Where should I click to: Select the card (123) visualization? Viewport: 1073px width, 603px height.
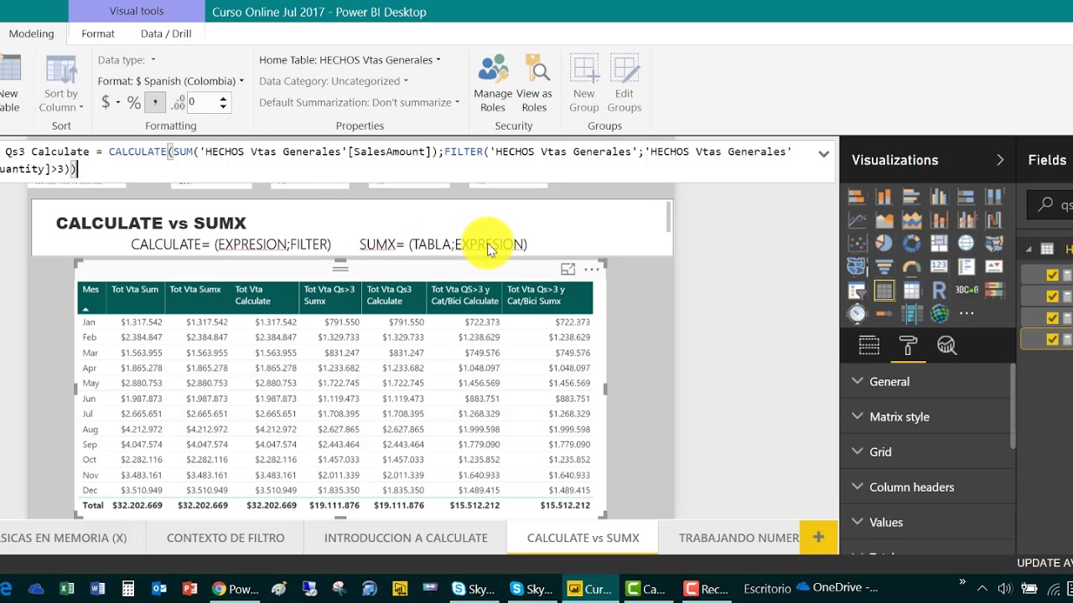tap(939, 267)
